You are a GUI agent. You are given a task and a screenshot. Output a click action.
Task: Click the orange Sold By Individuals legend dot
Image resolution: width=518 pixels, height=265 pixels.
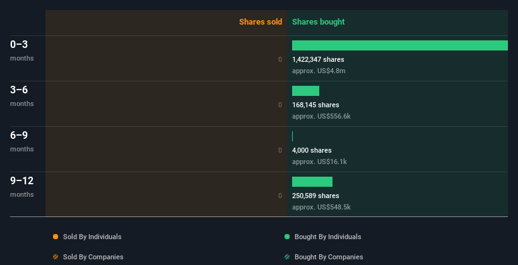[56, 237]
